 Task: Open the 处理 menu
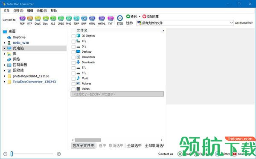[x=18, y=11]
